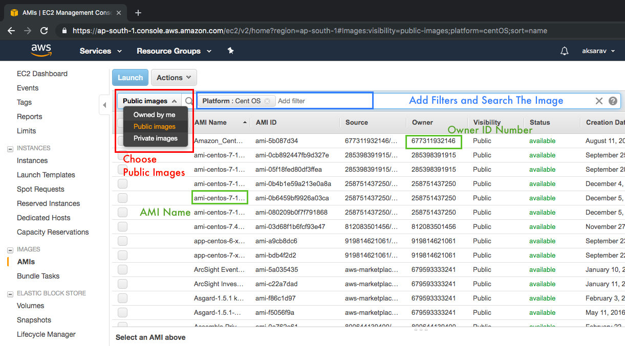This screenshot has height=346, width=625.
Task: Collapse the INSTANCES sidebar section
Action: coord(10,149)
